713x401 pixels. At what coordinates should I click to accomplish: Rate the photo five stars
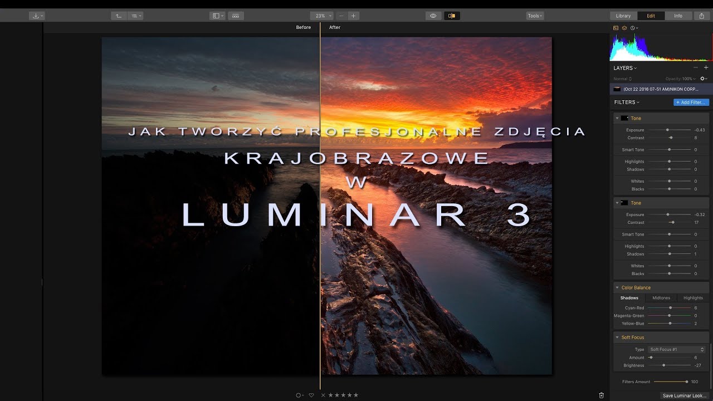click(356, 395)
